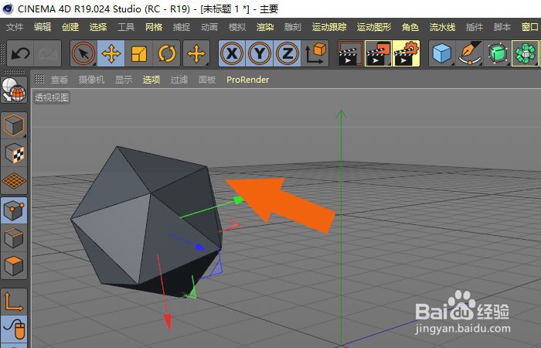Render the active view
Viewport: 541px width, 348px height.
click(351, 53)
